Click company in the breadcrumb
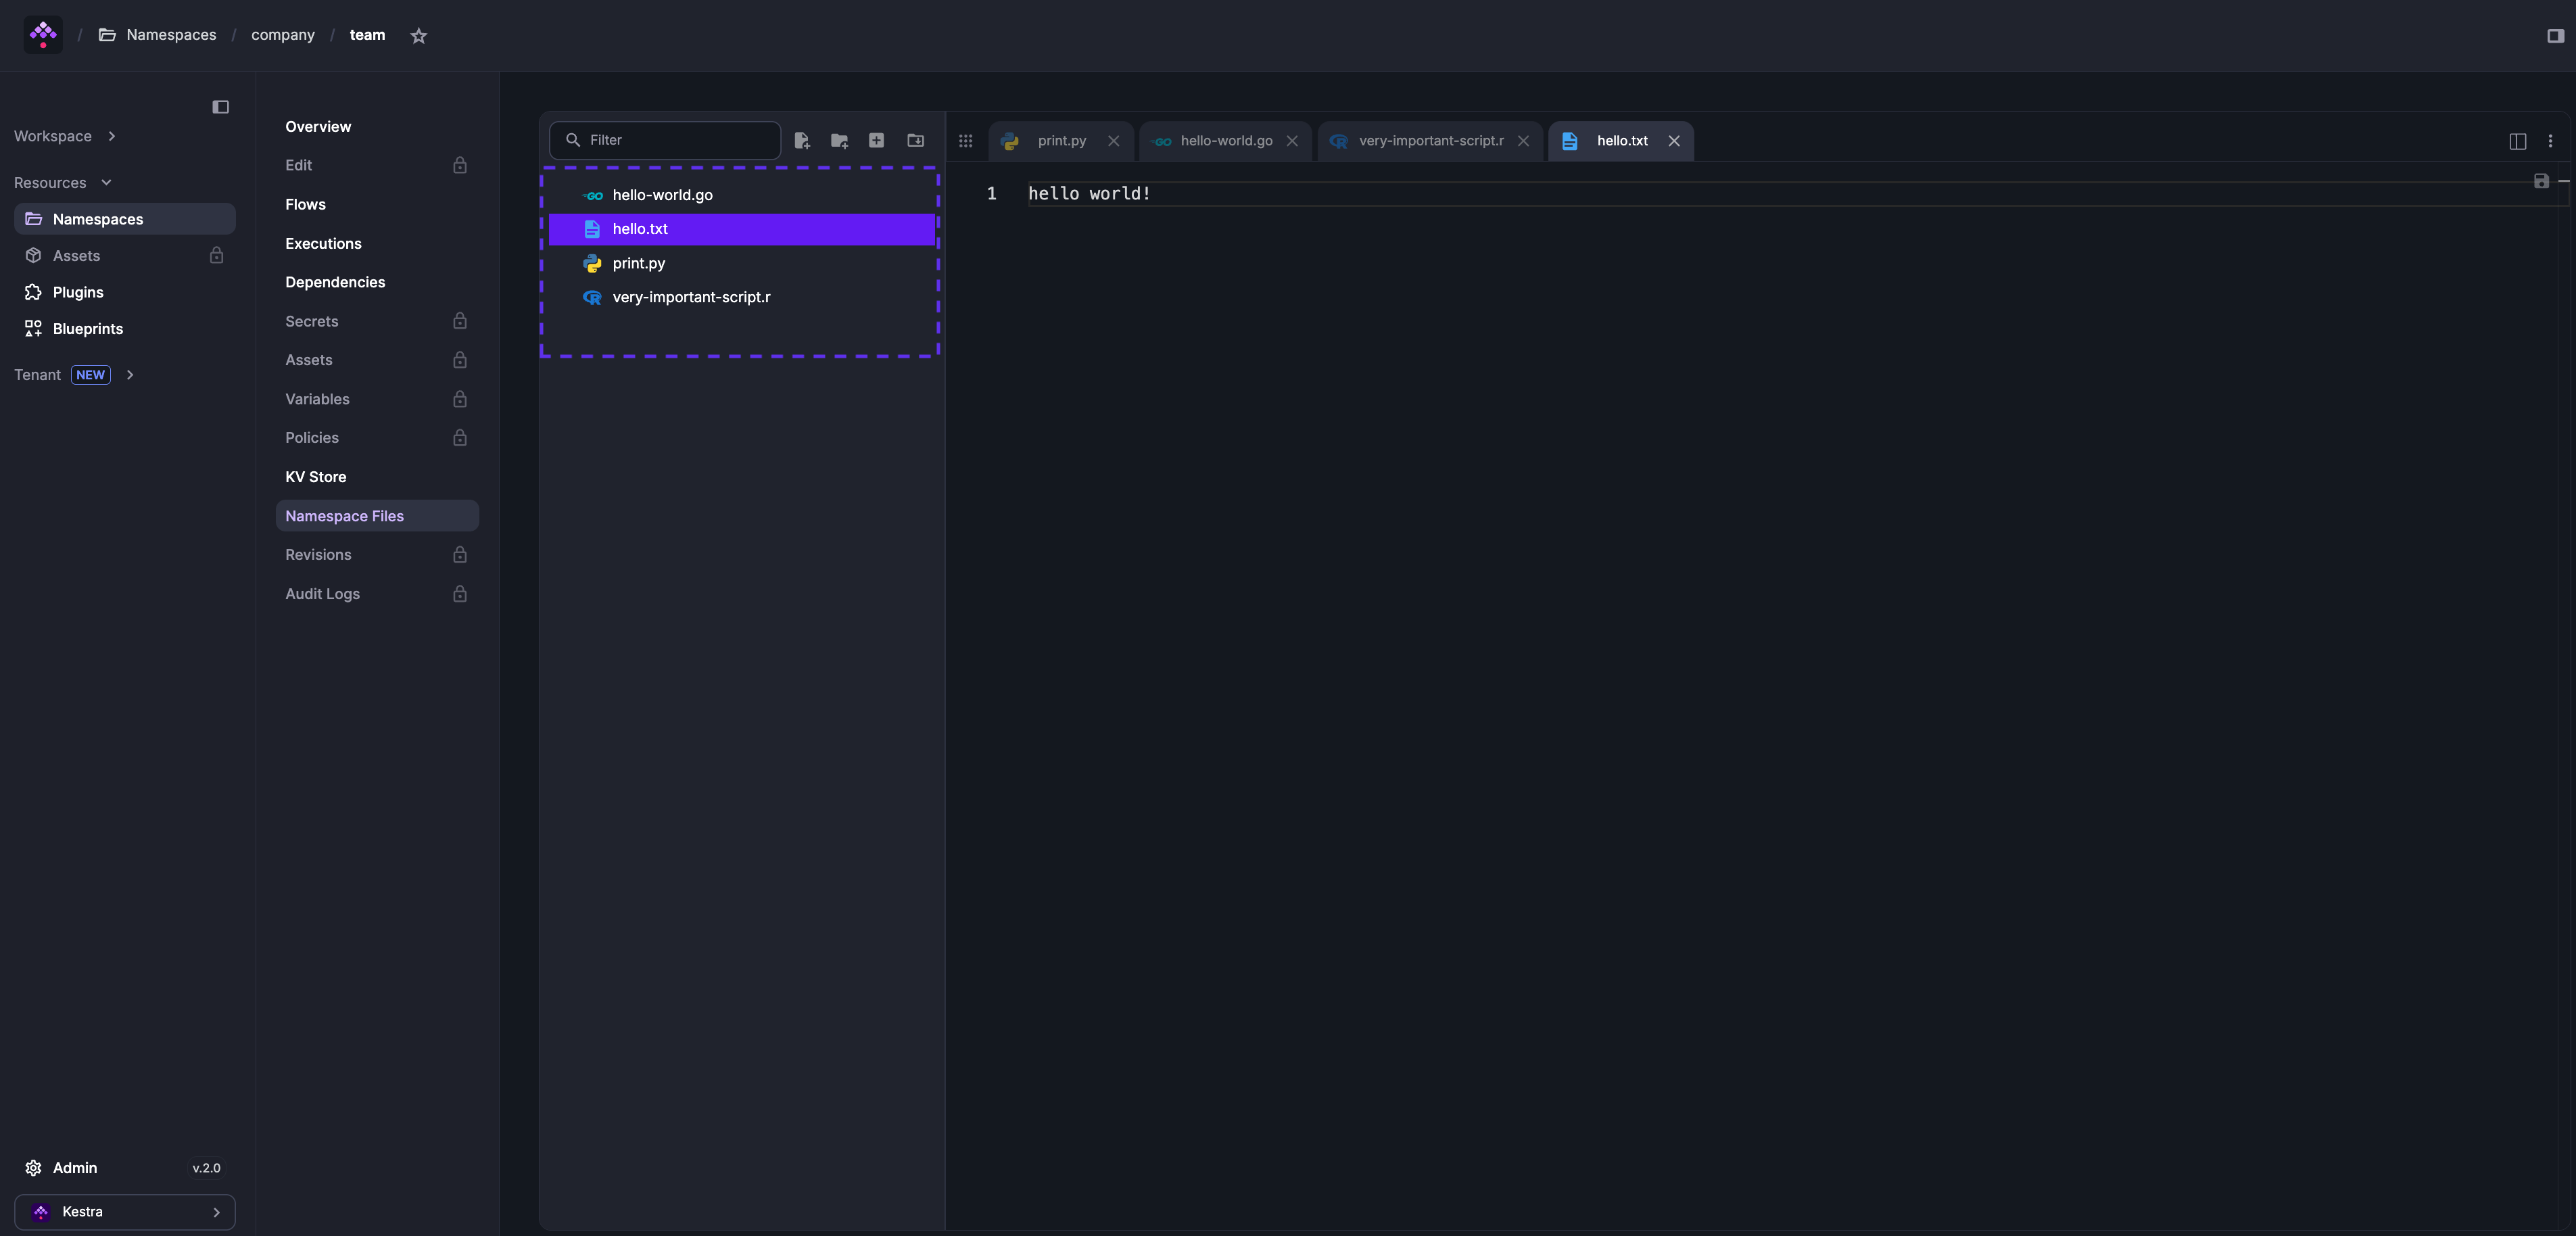Screen dimensions: 2576x1236 click(283, 35)
